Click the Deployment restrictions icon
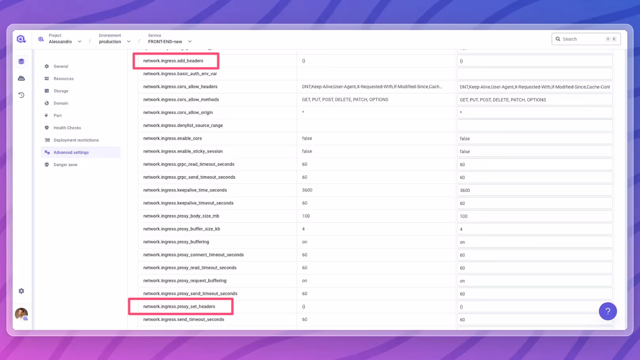Viewport: 640px width, 360px height. tap(47, 140)
